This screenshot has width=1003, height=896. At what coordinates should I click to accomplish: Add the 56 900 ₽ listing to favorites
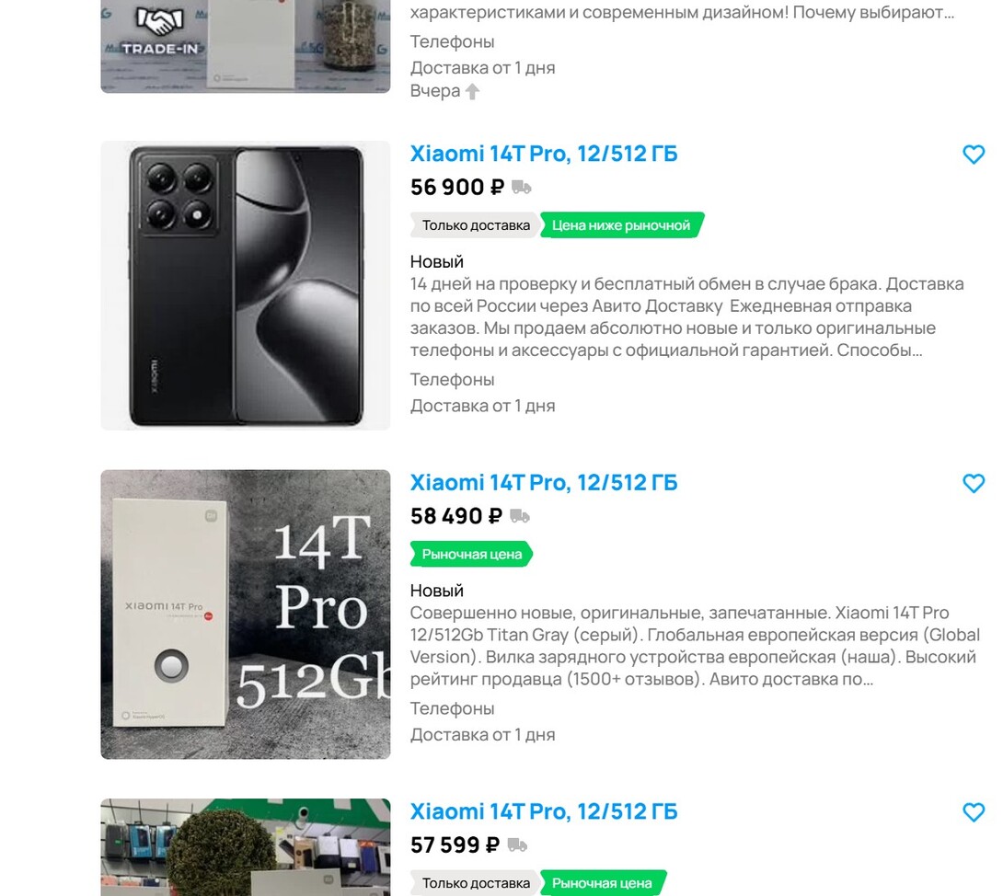[x=973, y=155]
